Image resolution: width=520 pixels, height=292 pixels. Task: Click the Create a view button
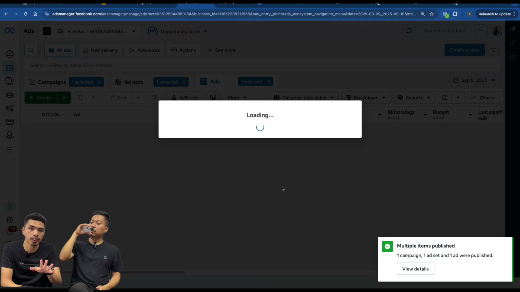point(464,50)
